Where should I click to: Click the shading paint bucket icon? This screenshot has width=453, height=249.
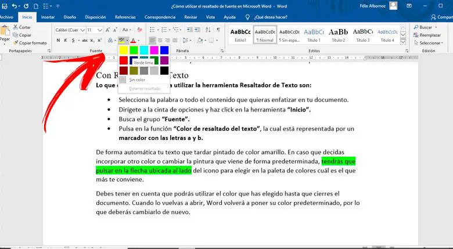[200, 40]
